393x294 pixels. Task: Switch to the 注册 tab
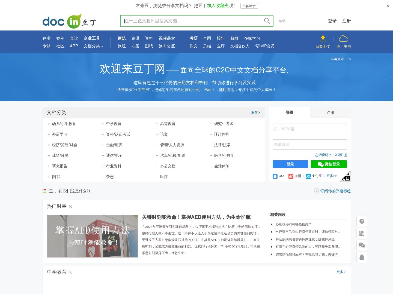(x=331, y=112)
